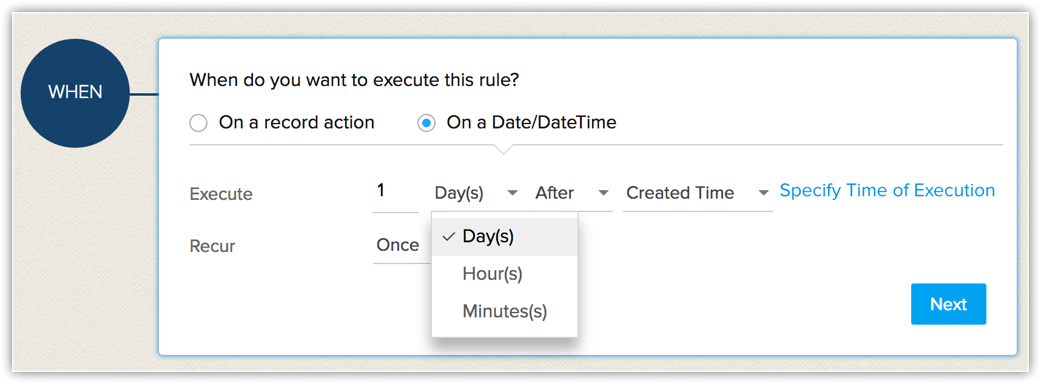Click the Next button

point(948,304)
